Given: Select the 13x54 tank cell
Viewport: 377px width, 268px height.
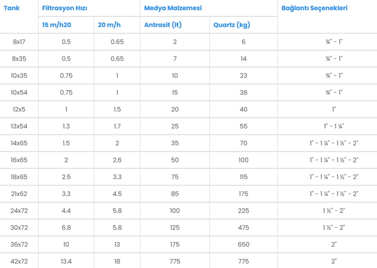Looking at the screenshot, I should pyautogui.click(x=19, y=126).
